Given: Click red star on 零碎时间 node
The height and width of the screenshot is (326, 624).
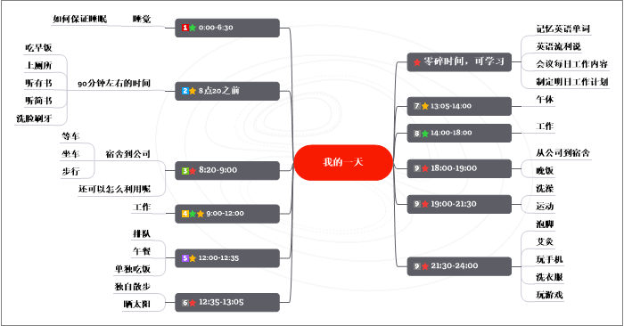Looking at the screenshot, I should (417, 62).
